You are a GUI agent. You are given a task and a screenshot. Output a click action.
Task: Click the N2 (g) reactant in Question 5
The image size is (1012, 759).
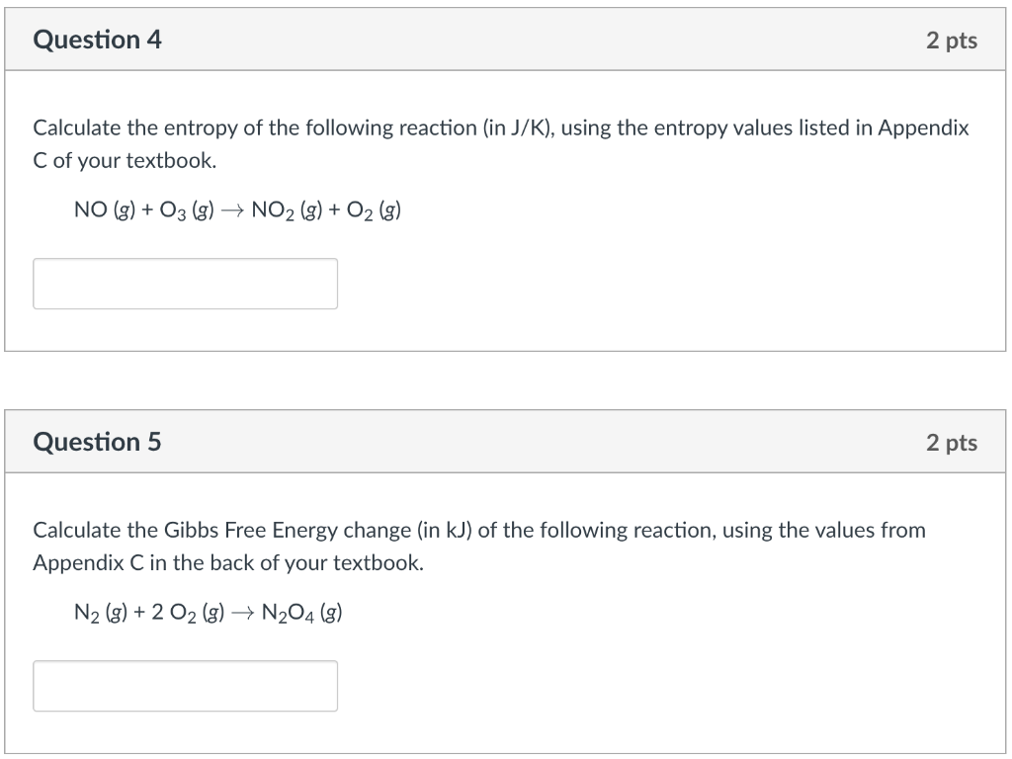101,613
